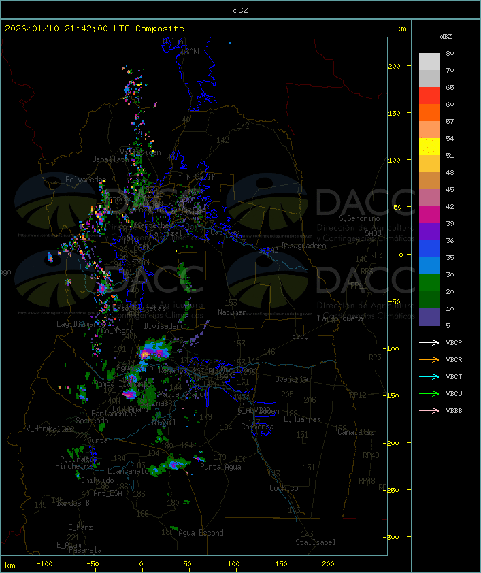Image resolution: width=481 pixels, height=573 pixels.
Task: Click the Carmensa map label
Action: (257, 427)
